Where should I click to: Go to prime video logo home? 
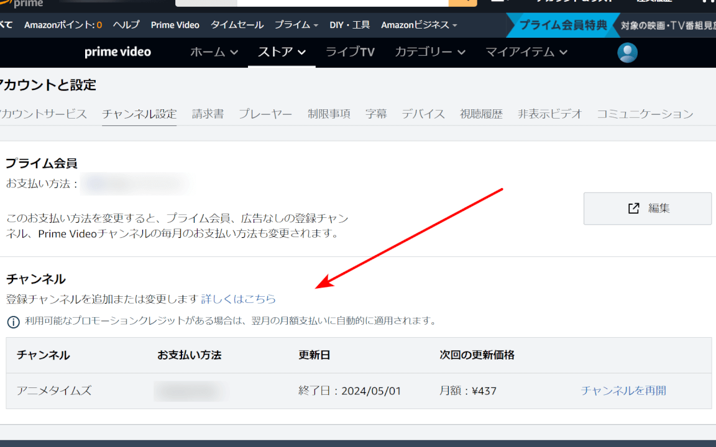(118, 52)
